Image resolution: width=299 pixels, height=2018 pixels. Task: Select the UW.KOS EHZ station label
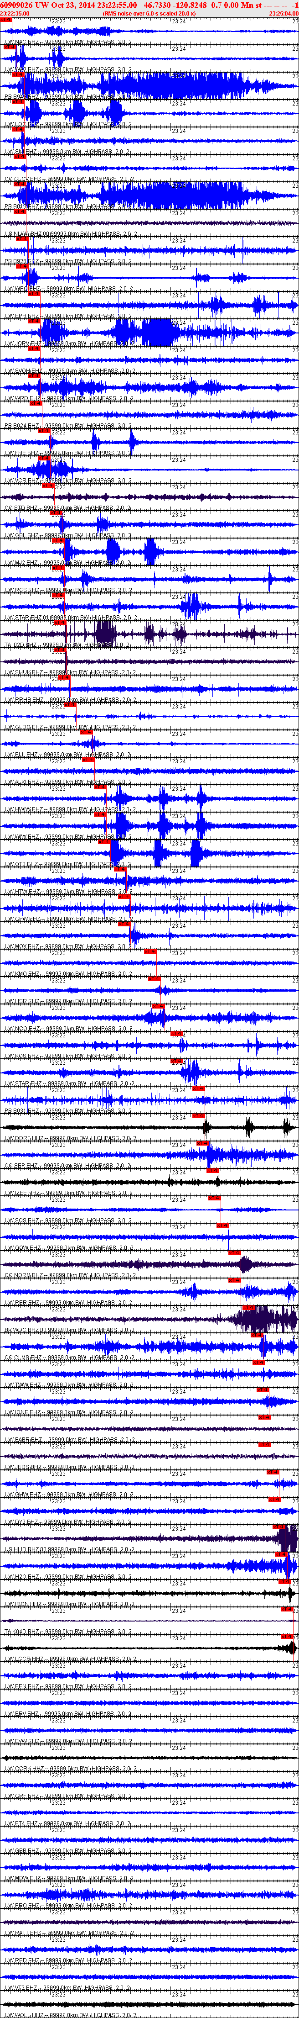[68, 1056]
